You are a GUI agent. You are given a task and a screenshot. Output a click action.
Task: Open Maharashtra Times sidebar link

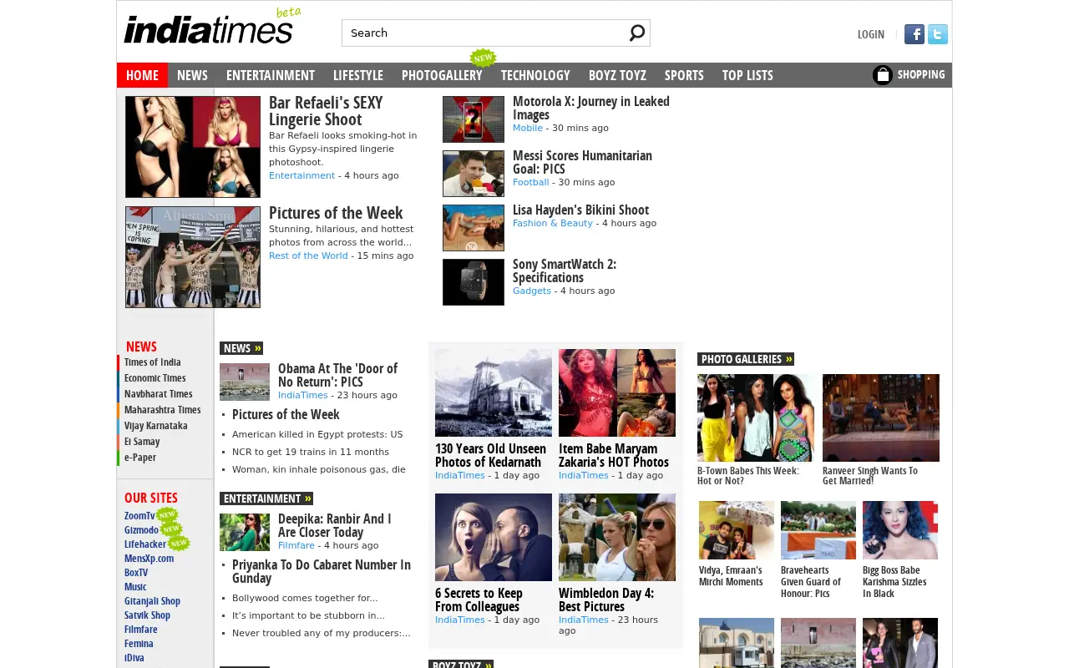(x=163, y=410)
